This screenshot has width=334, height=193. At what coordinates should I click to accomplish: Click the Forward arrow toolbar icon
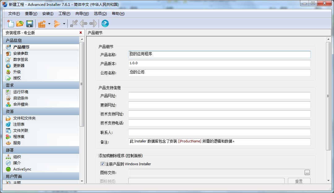click(93, 23)
